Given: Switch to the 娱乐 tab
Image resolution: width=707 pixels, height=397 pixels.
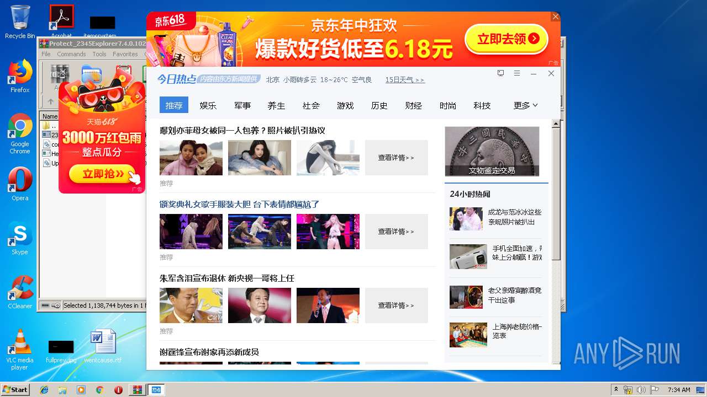Looking at the screenshot, I should pos(208,105).
